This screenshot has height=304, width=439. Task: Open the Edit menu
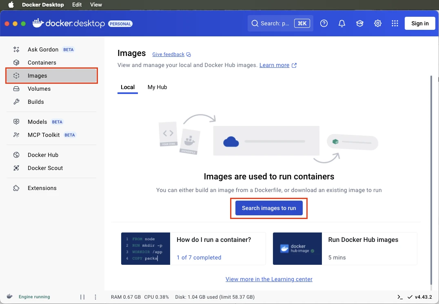coord(77,5)
